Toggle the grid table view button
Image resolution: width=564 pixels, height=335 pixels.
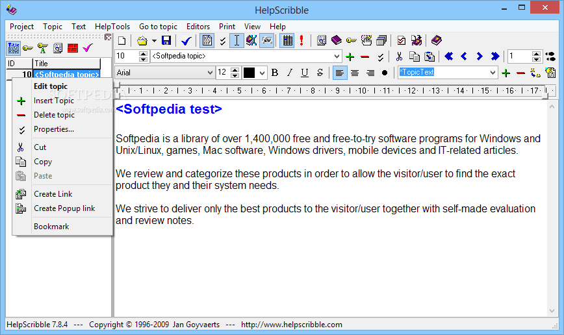click(288, 41)
